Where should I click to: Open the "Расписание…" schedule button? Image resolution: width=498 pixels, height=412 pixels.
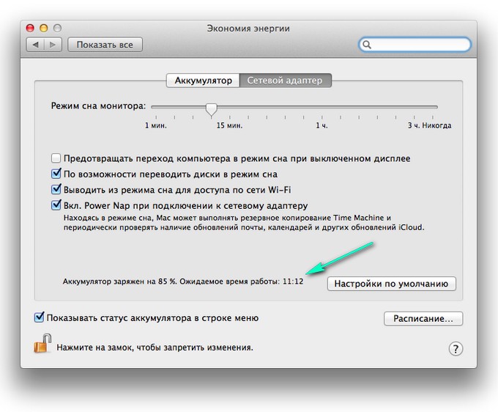[423, 319]
